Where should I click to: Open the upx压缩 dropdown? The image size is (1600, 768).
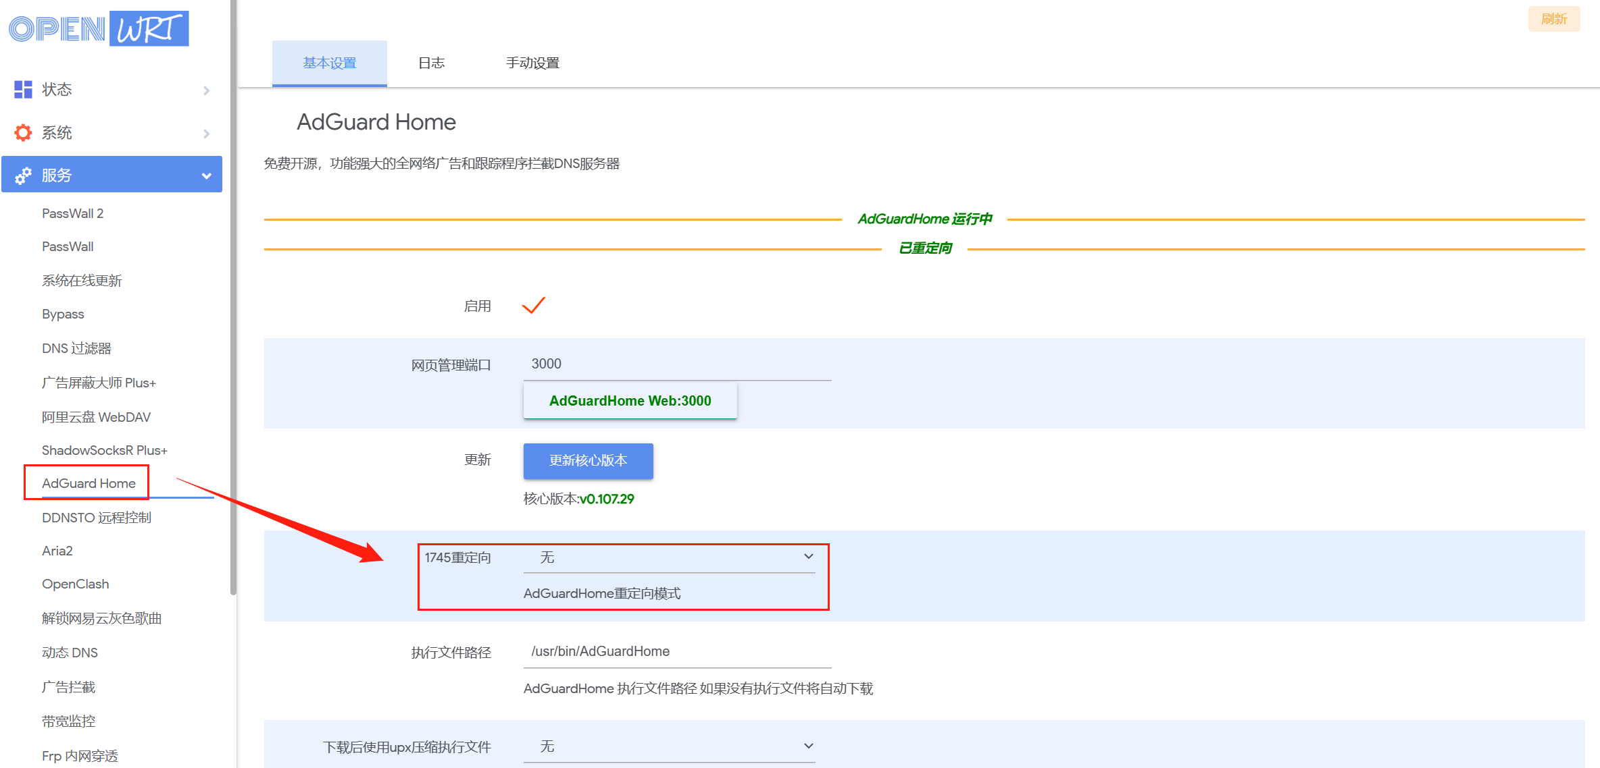pos(669,746)
